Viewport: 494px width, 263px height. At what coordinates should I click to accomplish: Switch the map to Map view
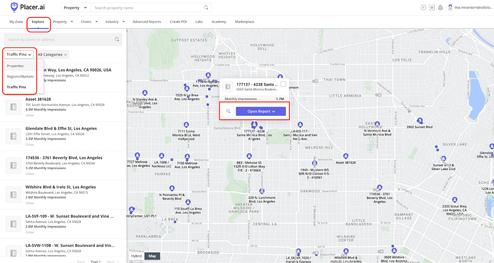[x=152, y=256]
